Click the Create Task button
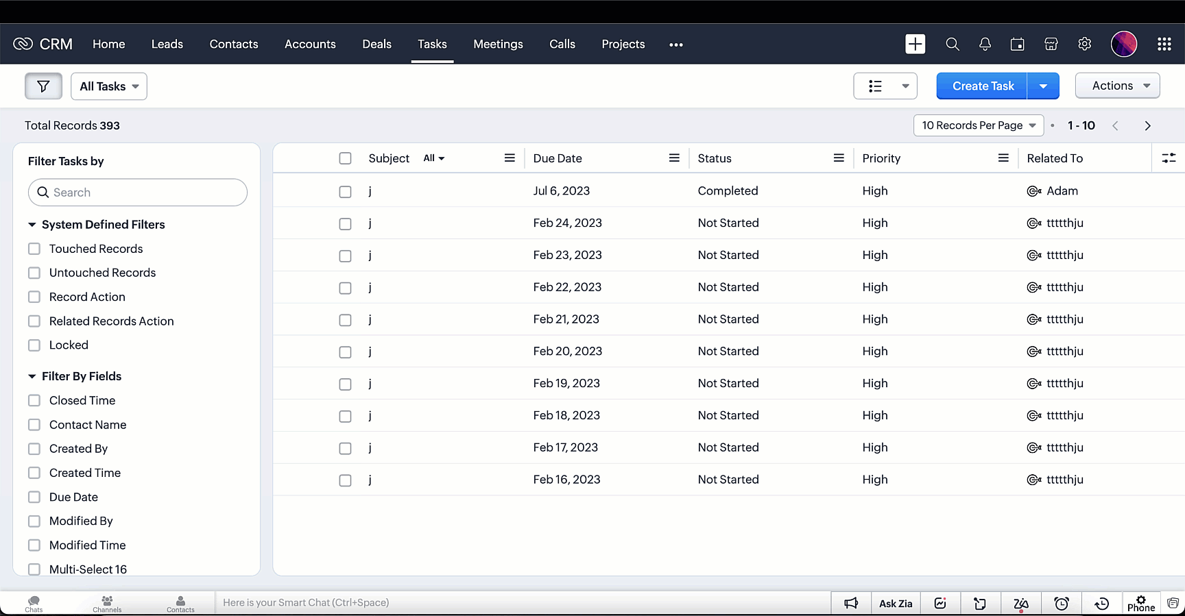 (982, 86)
